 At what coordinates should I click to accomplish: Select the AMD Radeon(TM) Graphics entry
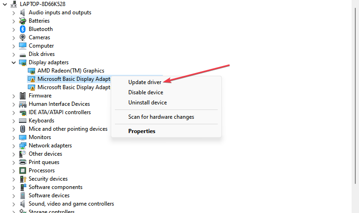71,71
